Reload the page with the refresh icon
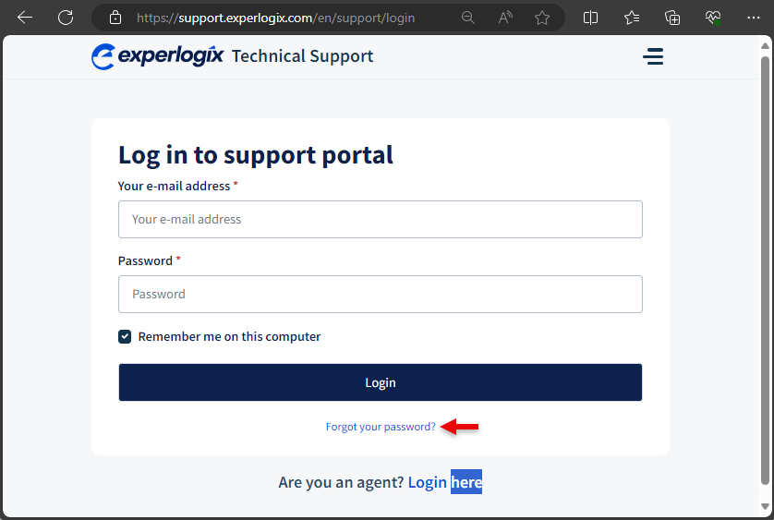The image size is (774, 520). (x=66, y=18)
